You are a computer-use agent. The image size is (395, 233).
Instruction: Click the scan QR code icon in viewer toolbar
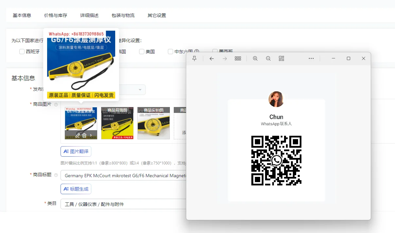pyautogui.click(x=281, y=58)
